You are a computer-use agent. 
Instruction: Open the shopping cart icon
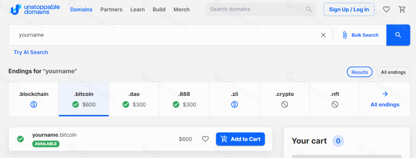[x=402, y=9]
